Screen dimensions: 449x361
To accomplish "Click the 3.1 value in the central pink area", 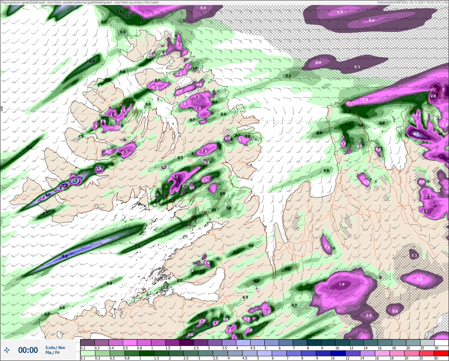I will tap(176, 177).
